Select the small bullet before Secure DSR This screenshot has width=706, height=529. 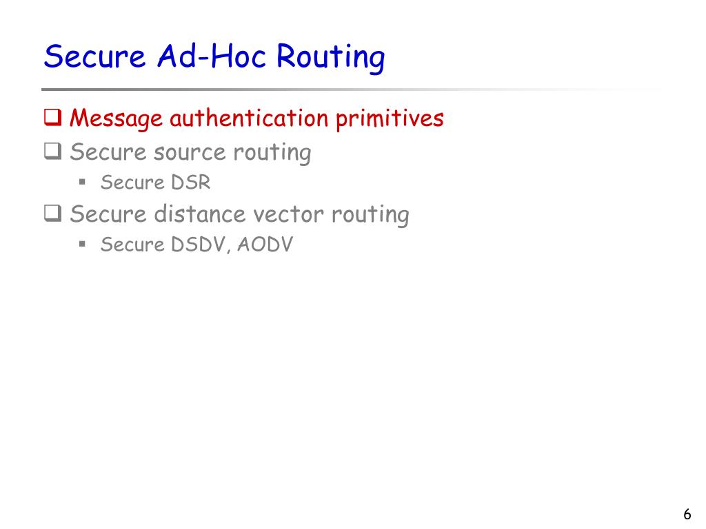tap(82, 182)
